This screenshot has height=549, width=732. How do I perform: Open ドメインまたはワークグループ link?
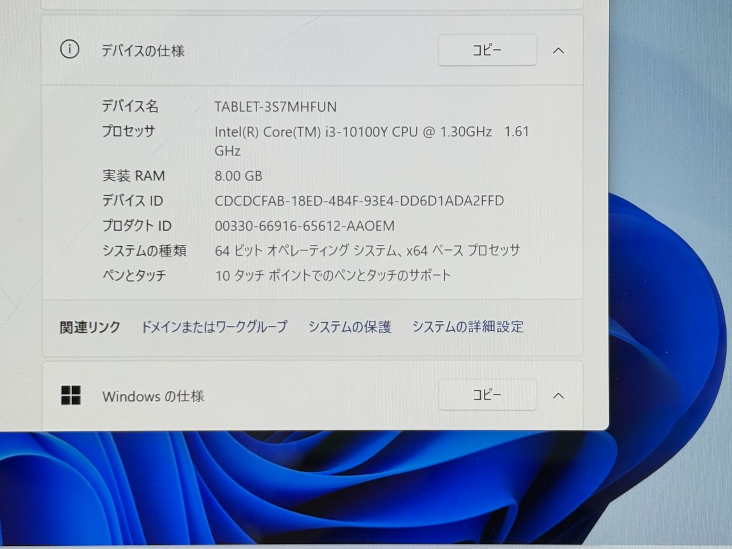tap(214, 327)
